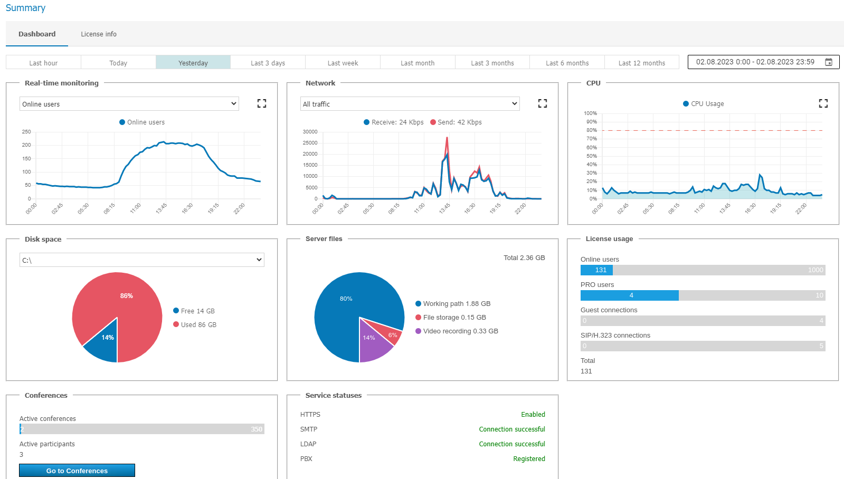Toggle Online users legend series

pos(142,122)
